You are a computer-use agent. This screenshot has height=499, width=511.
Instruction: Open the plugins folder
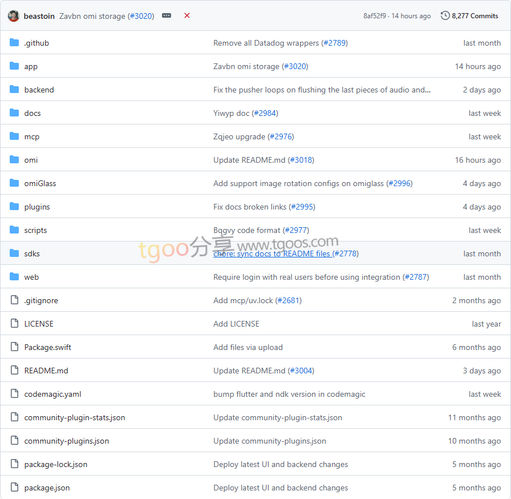point(37,207)
